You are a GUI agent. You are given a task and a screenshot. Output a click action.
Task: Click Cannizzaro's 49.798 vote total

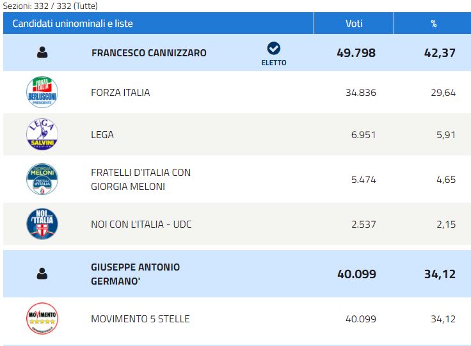(356, 53)
